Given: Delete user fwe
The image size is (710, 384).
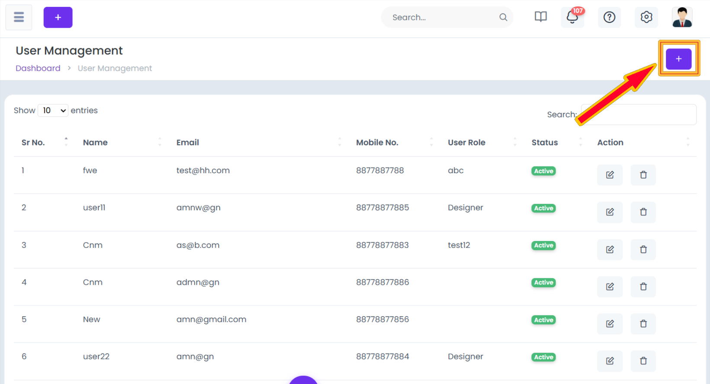Looking at the screenshot, I should [x=643, y=175].
